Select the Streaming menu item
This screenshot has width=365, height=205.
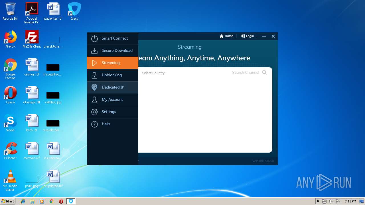[113, 63]
